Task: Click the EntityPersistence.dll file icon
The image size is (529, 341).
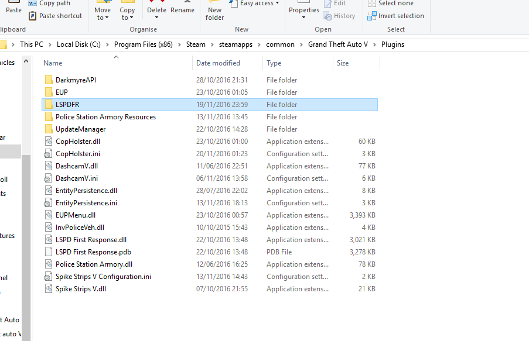Action: click(x=49, y=190)
